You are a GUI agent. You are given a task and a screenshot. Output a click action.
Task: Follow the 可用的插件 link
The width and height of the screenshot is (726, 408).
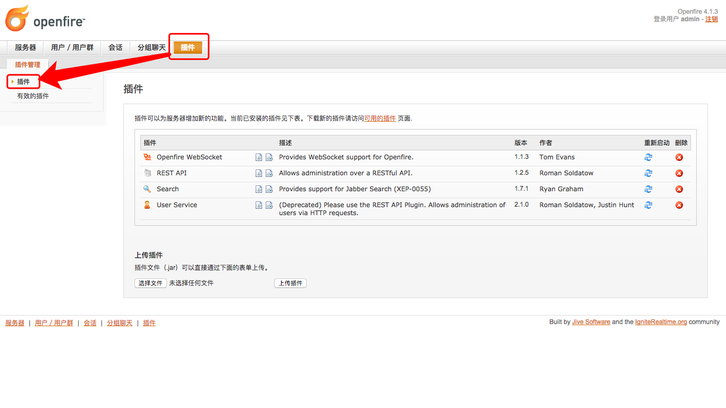380,118
